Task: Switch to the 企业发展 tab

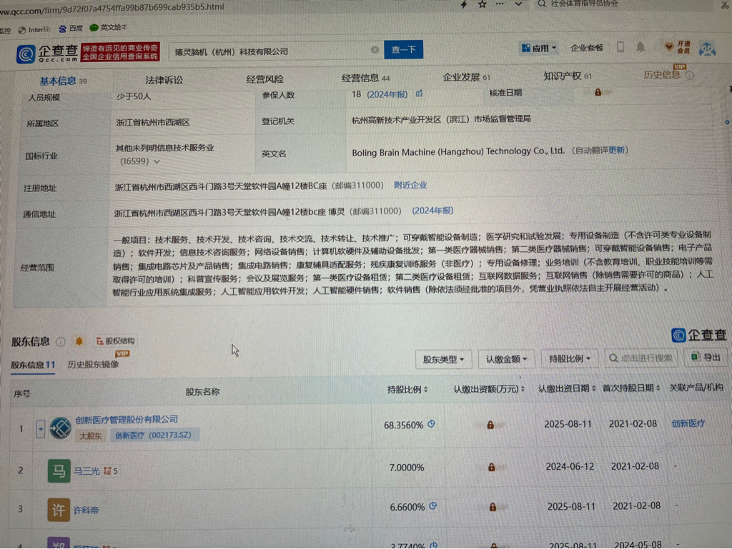Action: pyautogui.click(x=466, y=77)
